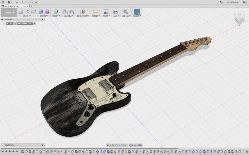Play the timeline

click(x=10, y=151)
